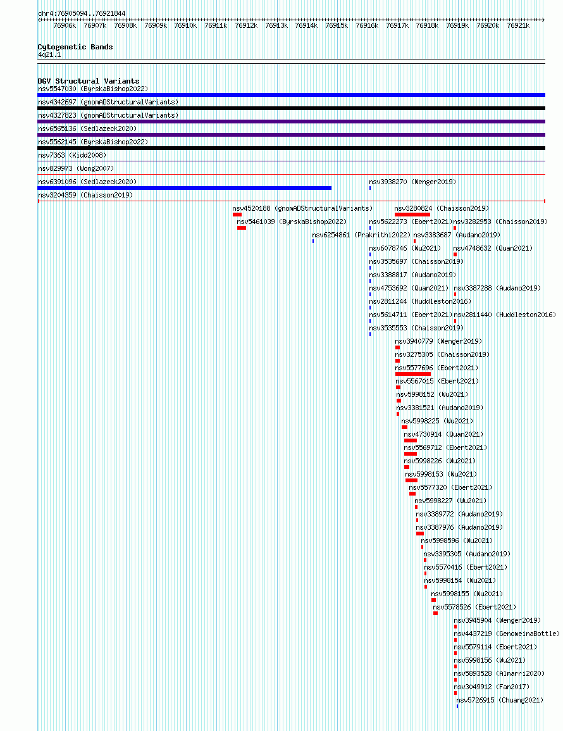The width and height of the screenshot is (563, 731).
Task: Click nsv5567015 (Ebert2021) label
Action: coord(437,381)
